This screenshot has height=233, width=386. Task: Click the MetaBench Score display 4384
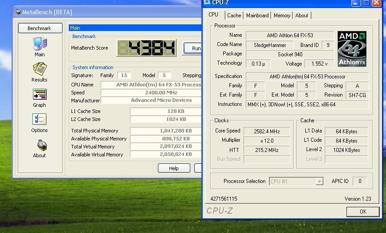point(146,48)
